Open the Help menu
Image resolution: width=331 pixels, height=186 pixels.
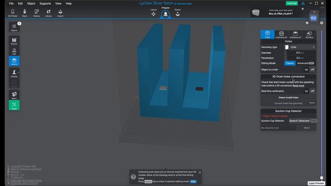pyautogui.click(x=69, y=4)
